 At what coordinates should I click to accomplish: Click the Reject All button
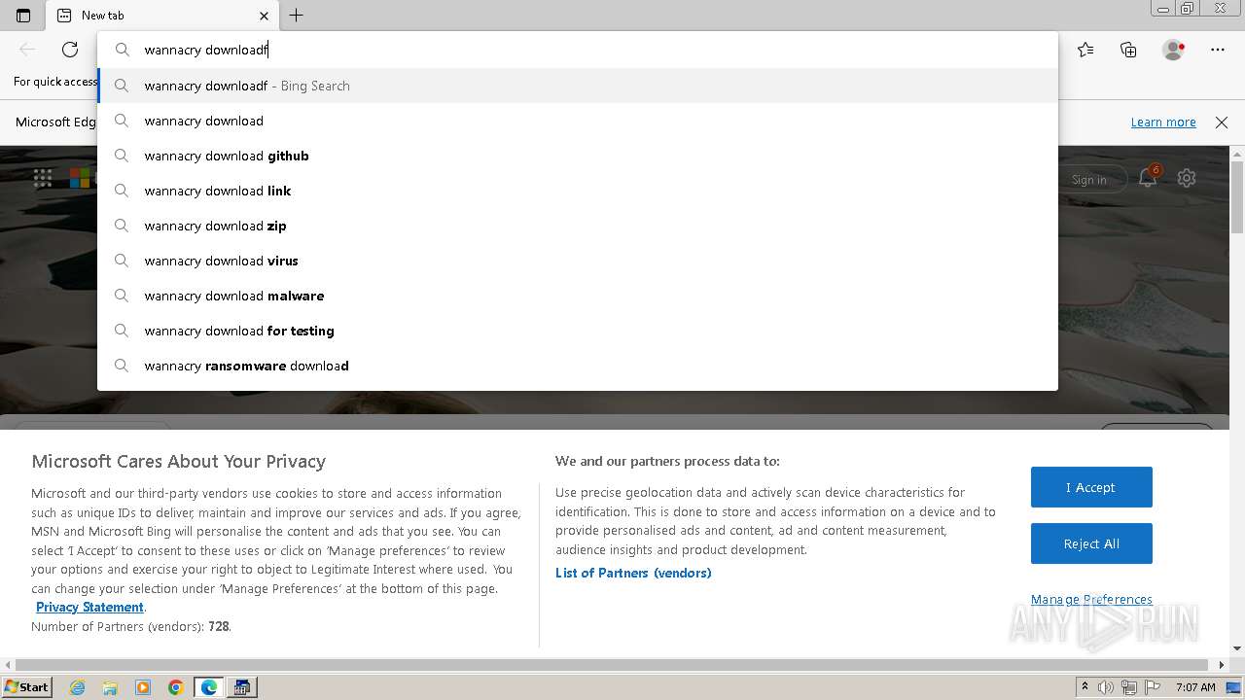click(x=1091, y=543)
